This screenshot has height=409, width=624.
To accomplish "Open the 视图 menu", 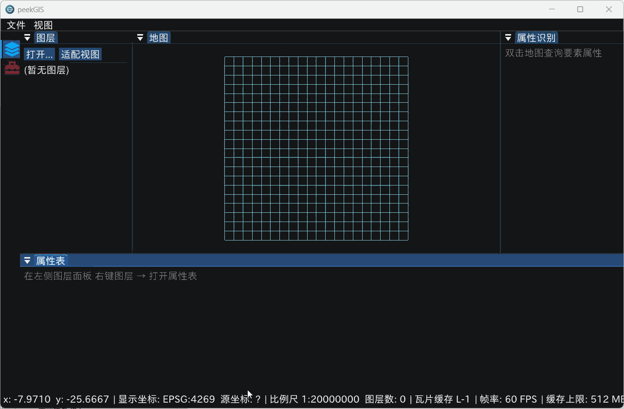I will [x=43, y=25].
